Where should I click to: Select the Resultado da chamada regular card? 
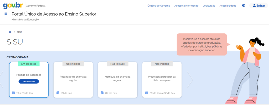(x=73, y=79)
